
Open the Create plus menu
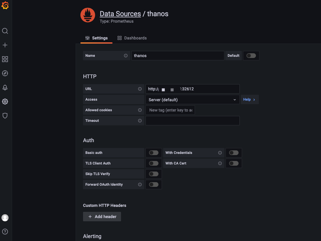click(5, 45)
